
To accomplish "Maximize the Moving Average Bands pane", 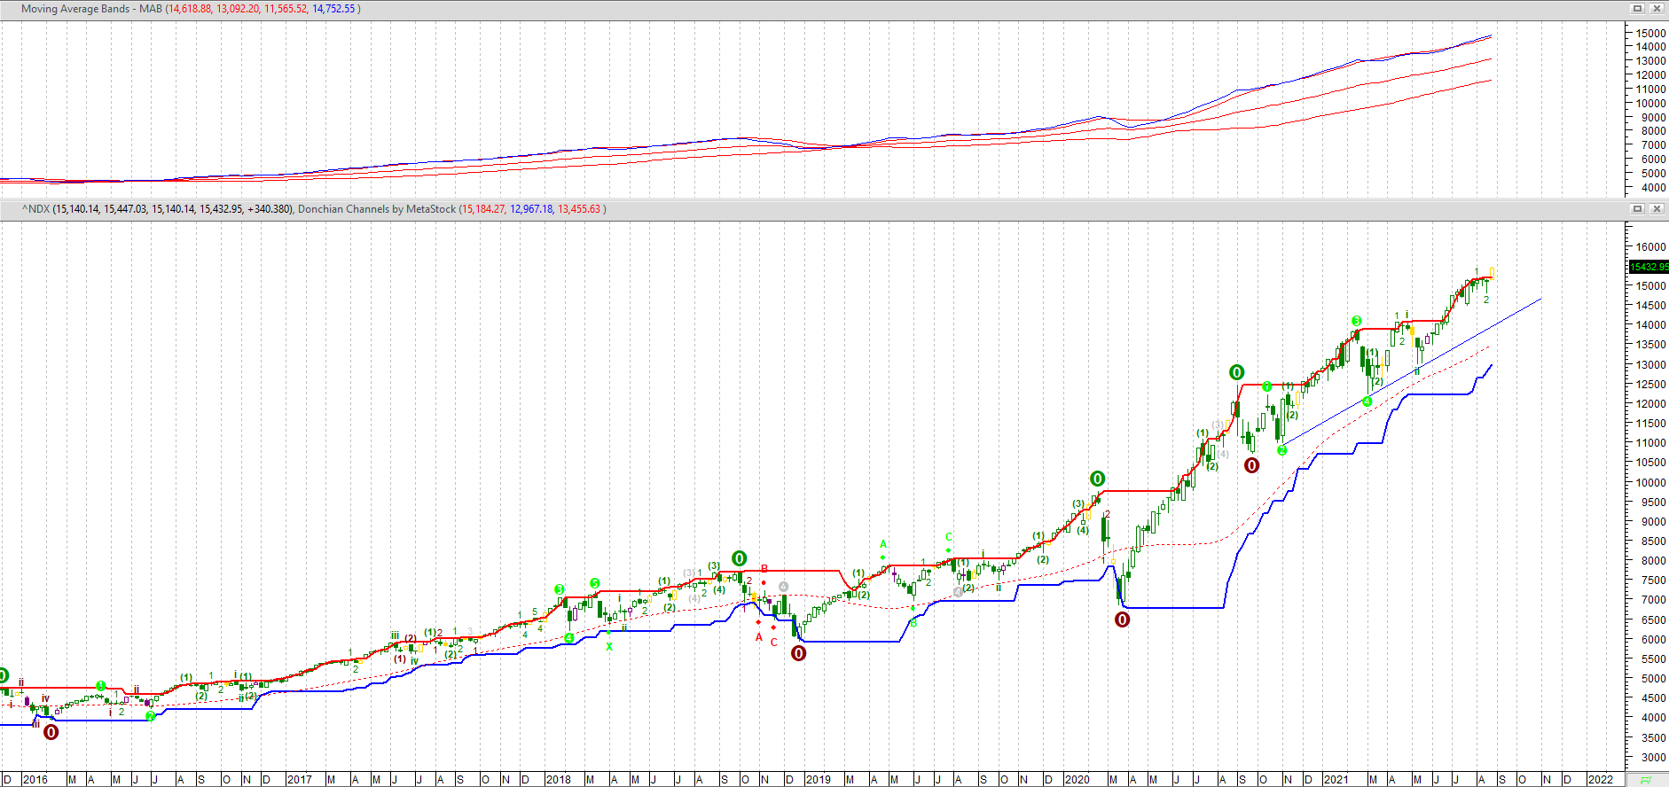I will (1638, 9).
